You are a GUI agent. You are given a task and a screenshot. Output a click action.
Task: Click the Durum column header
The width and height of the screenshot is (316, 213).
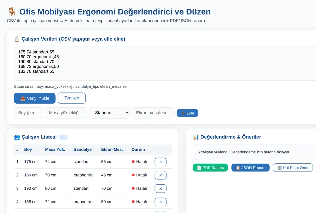[138, 149]
